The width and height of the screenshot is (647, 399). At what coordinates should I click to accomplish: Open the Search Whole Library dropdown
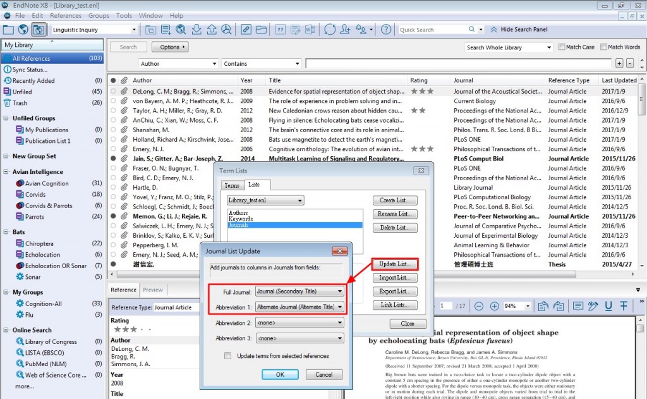(x=549, y=47)
